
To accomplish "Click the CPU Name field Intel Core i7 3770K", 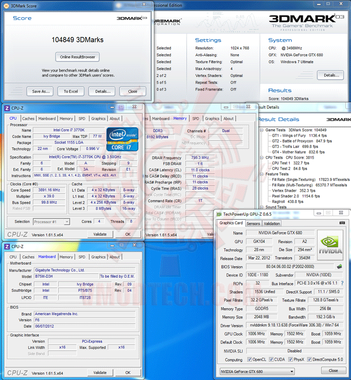I will click(x=69, y=130).
